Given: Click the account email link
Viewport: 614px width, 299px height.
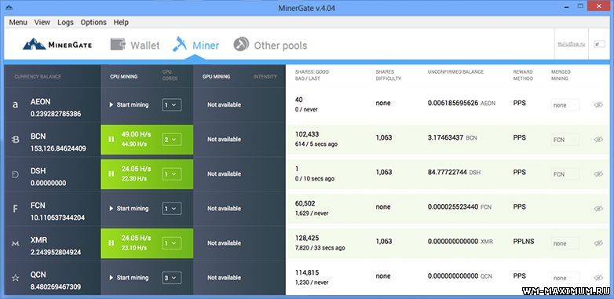Looking at the screenshot, I should point(571,44).
